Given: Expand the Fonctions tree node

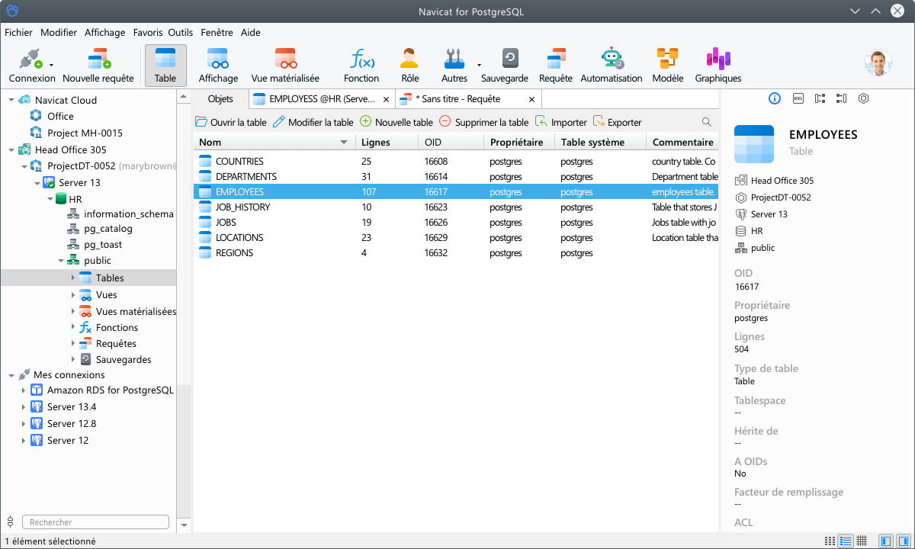Looking at the screenshot, I should coord(73,328).
